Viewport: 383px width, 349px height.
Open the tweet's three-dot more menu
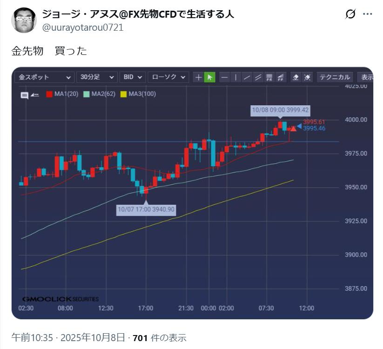click(x=368, y=14)
